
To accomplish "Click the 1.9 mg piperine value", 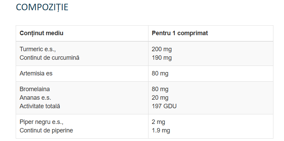I will click(161, 130).
